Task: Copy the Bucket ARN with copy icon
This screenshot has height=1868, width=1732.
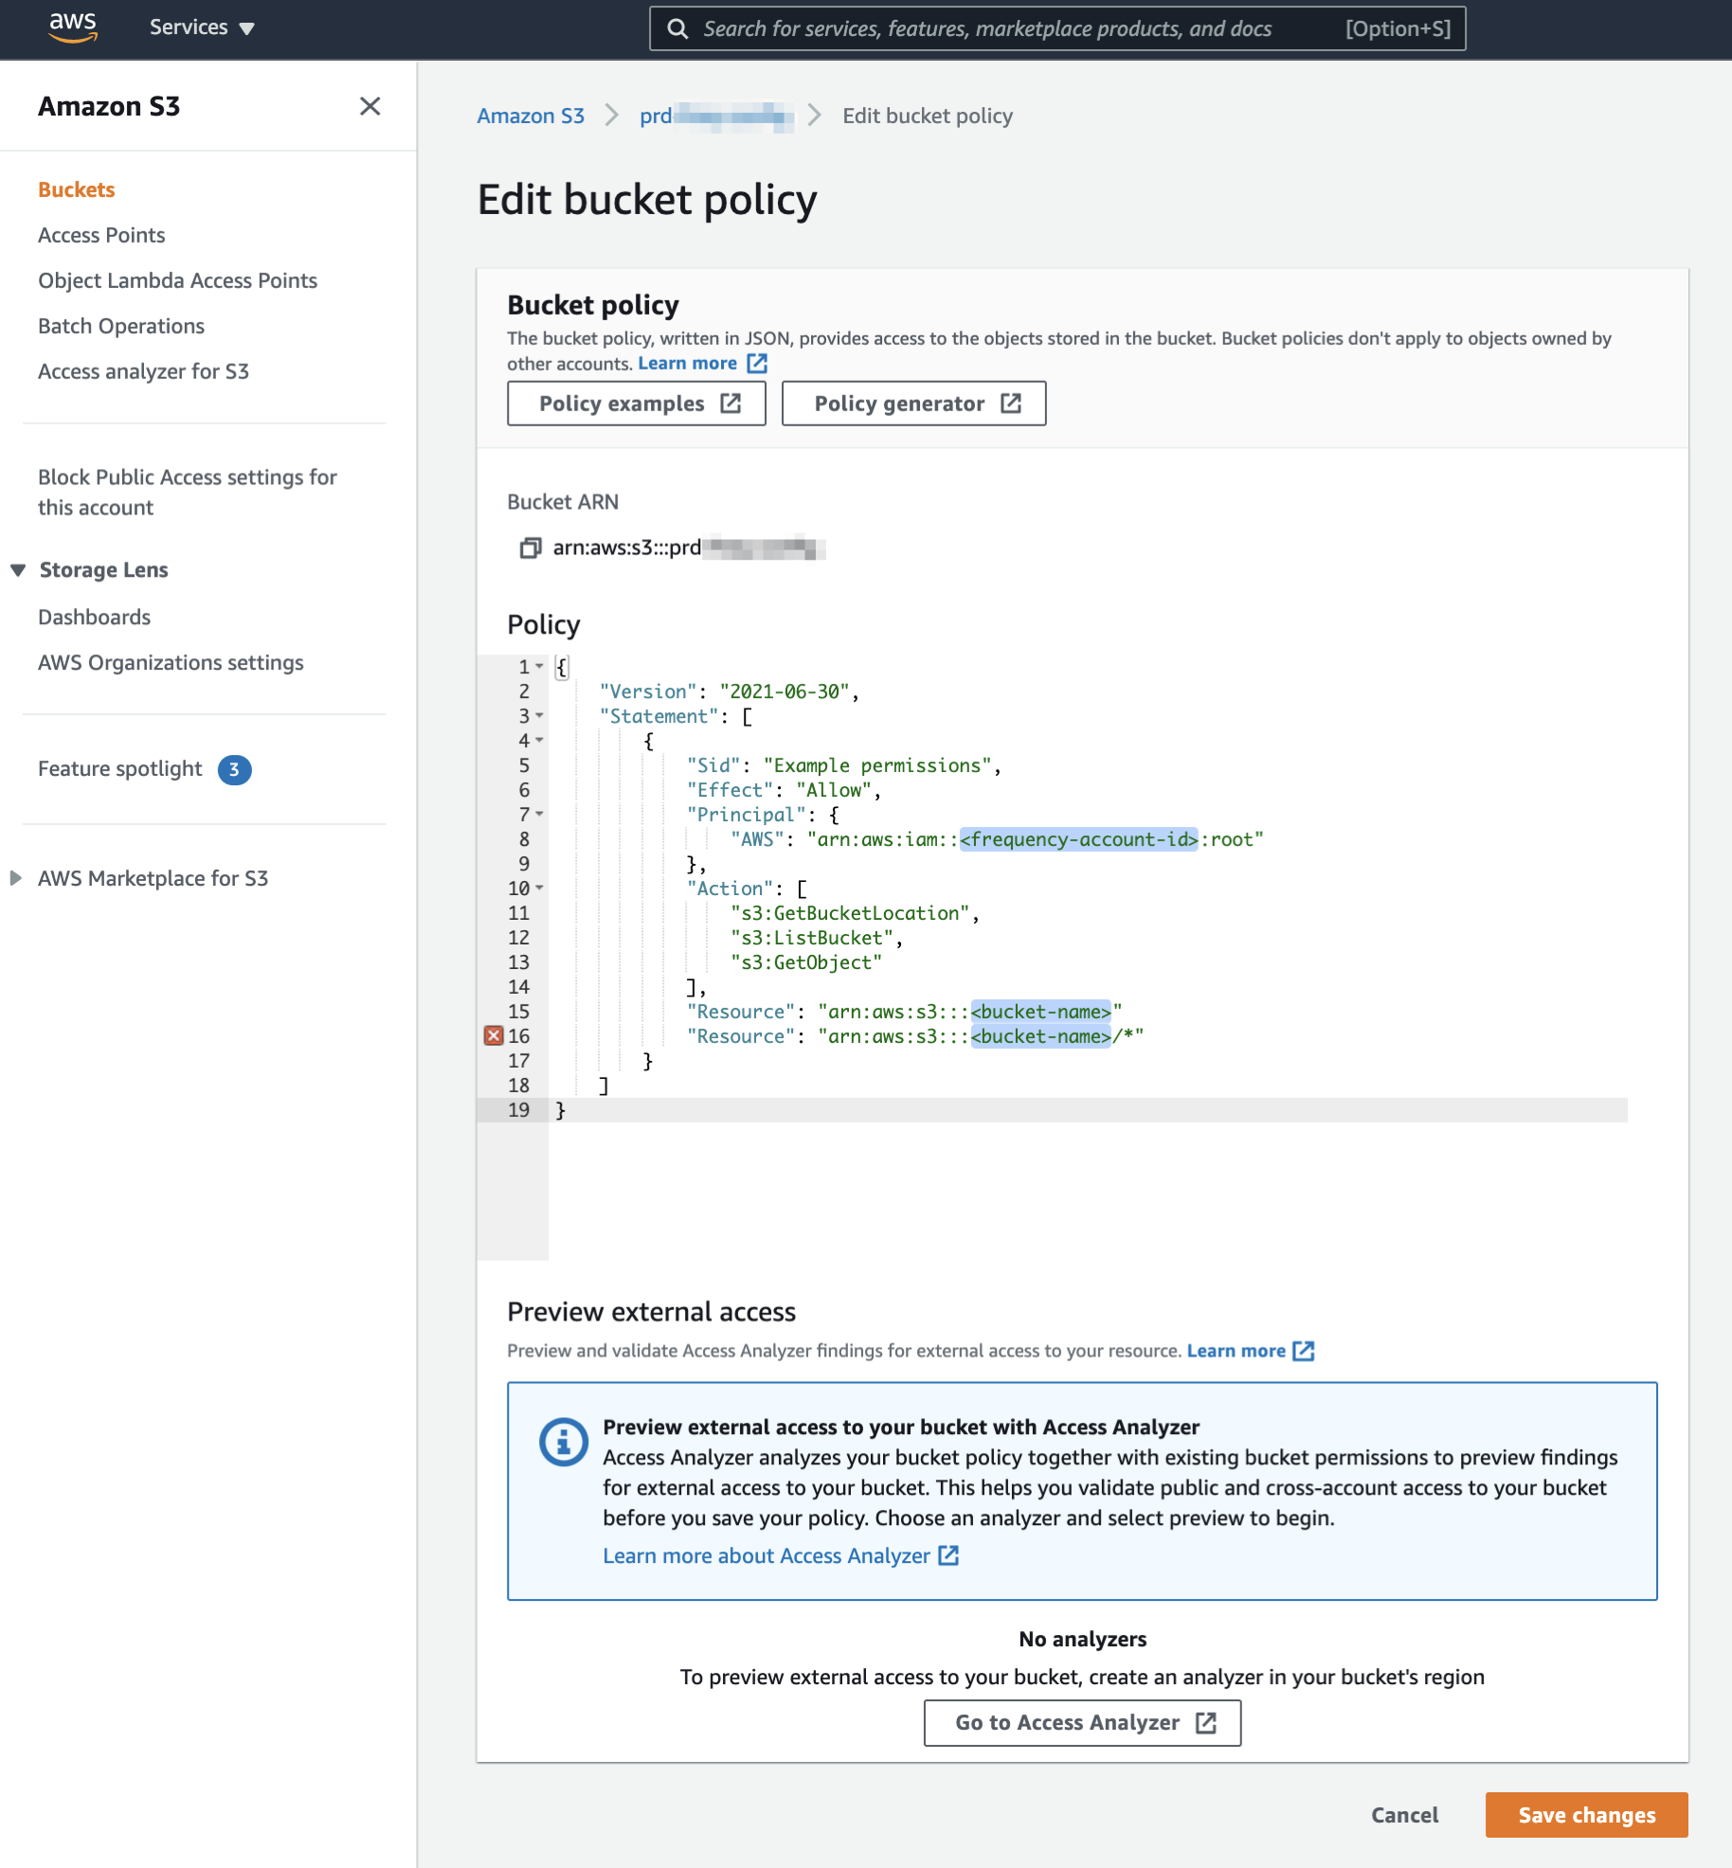Action: point(531,548)
